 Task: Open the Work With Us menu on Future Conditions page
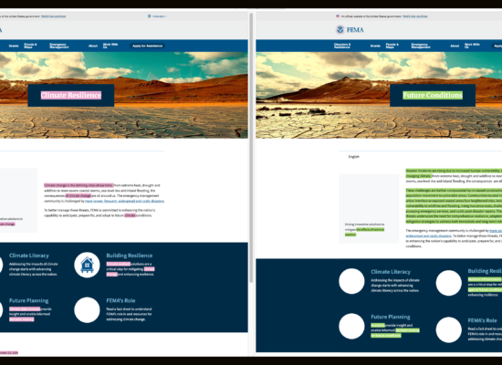point(472,46)
